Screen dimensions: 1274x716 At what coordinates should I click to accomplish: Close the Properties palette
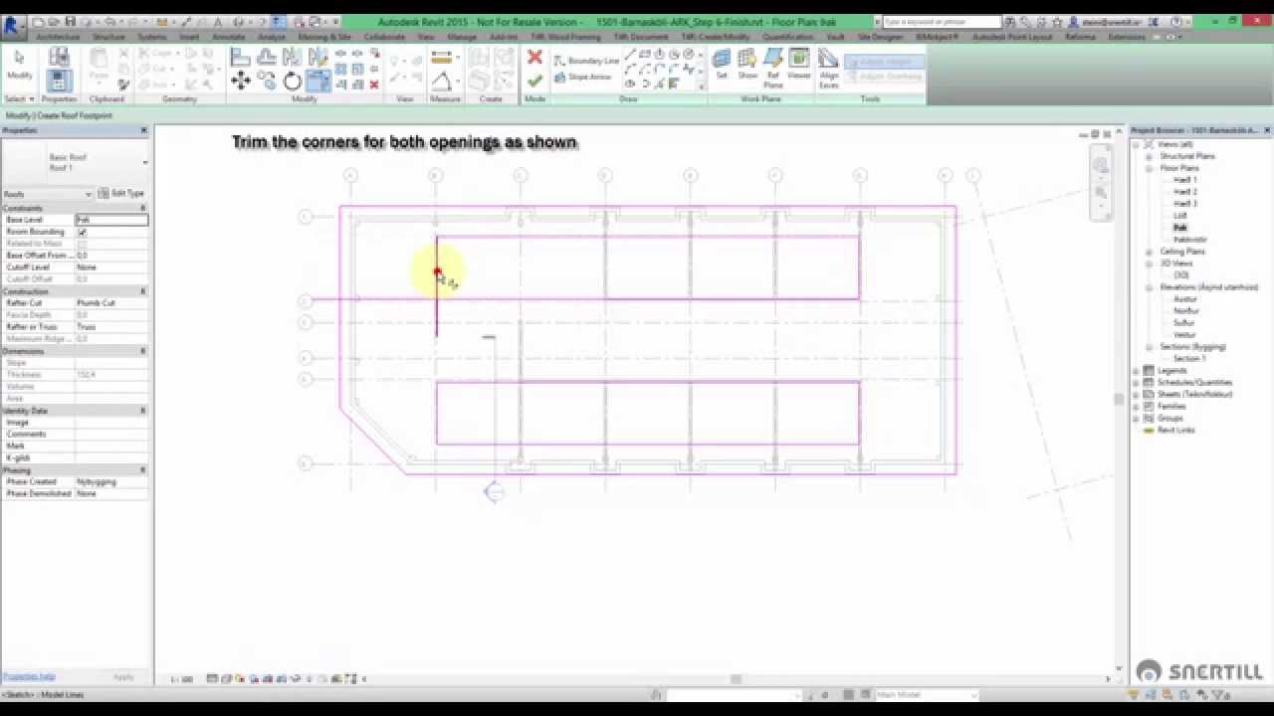[143, 130]
